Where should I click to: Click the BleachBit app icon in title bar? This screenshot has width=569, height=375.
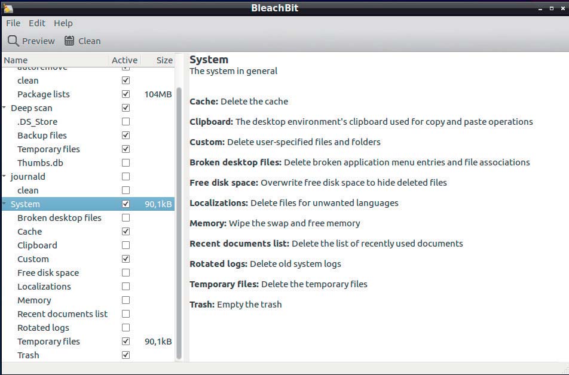[8, 8]
